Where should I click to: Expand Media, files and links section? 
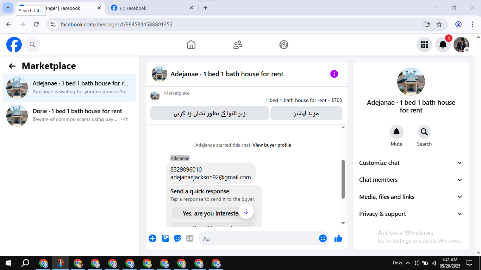coord(411,197)
